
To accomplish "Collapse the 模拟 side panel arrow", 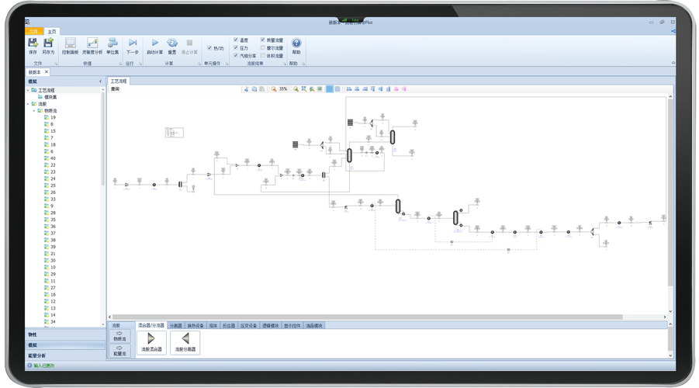I will (x=100, y=81).
